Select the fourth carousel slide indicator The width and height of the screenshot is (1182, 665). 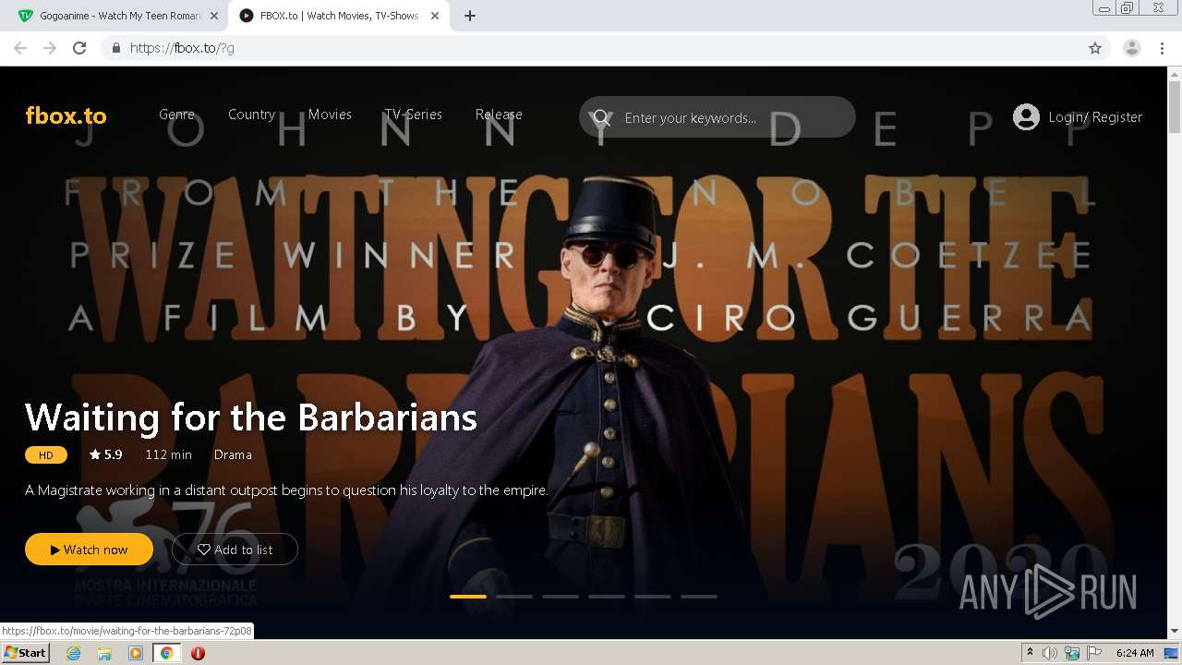(607, 597)
